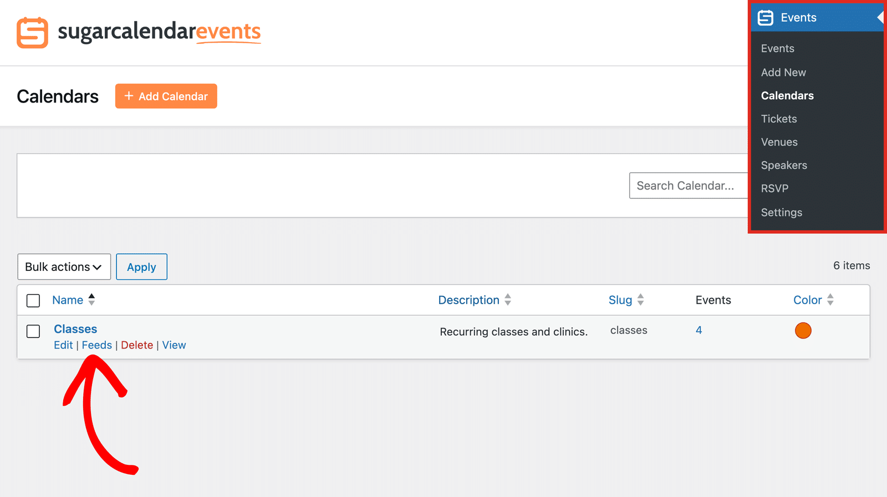The height and width of the screenshot is (497, 887).
Task: Sort the table by Slug column
Action: click(x=620, y=300)
